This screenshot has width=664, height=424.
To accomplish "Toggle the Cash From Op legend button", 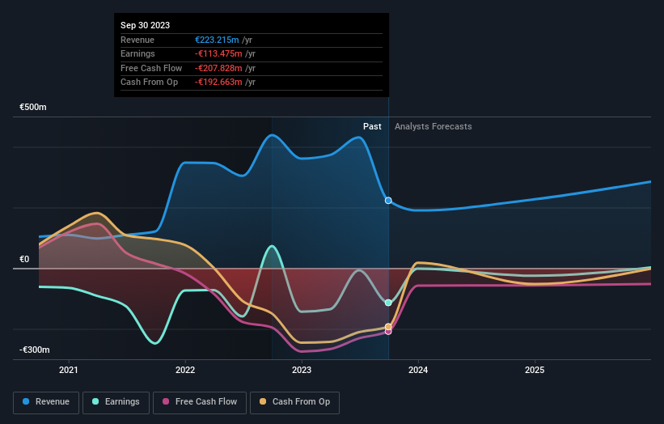I will tap(294, 402).
